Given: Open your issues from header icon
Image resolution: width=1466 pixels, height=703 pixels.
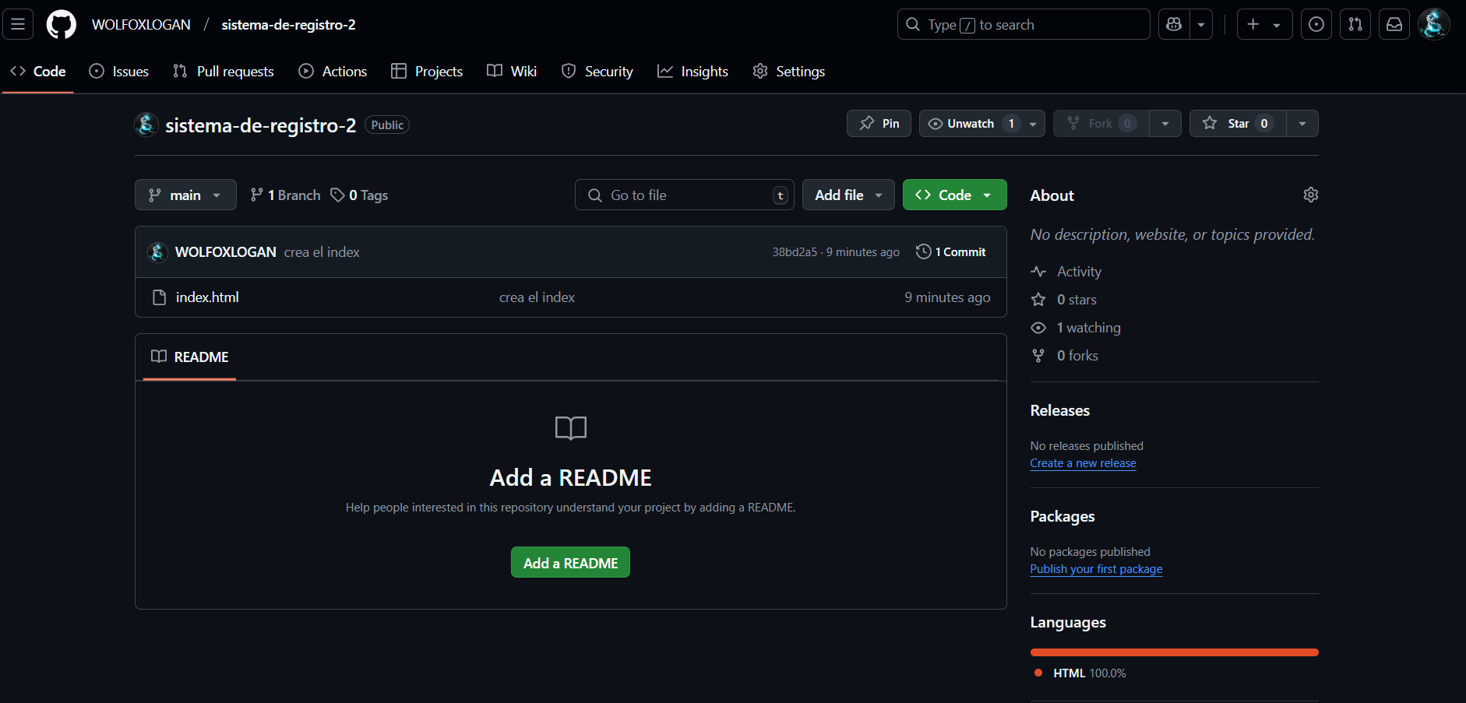Looking at the screenshot, I should pyautogui.click(x=1316, y=24).
